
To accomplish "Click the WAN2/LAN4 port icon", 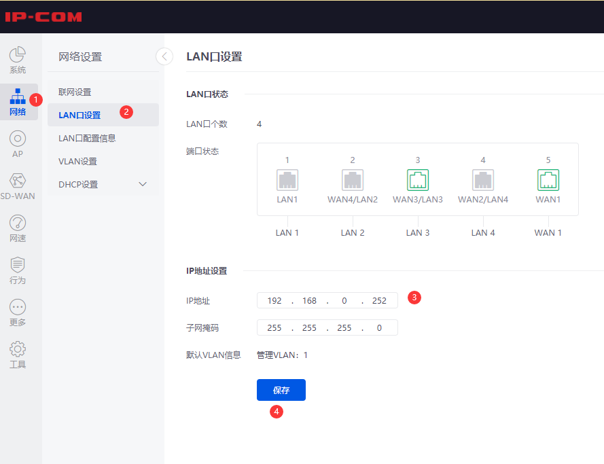I will click(483, 180).
